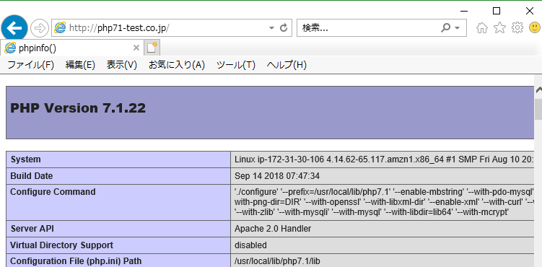Open the ツール(T) menu

pyautogui.click(x=236, y=65)
